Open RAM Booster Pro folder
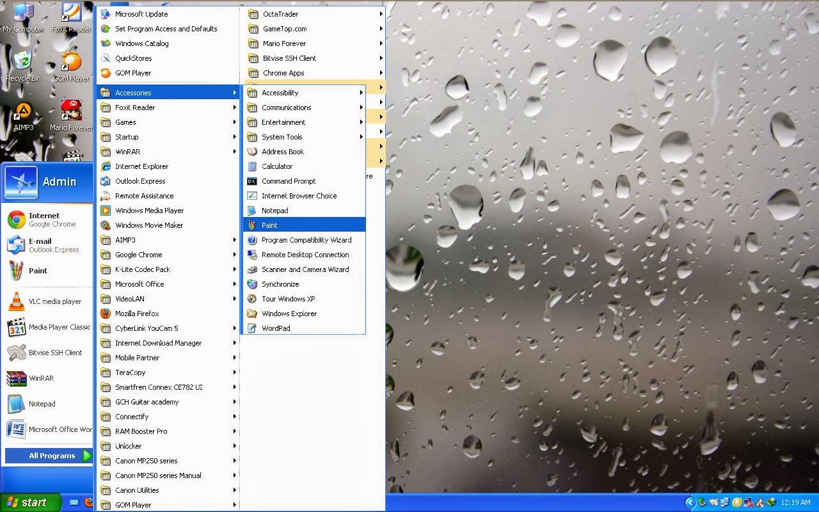Viewport: 819px width, 512px height. coord(168,431)
